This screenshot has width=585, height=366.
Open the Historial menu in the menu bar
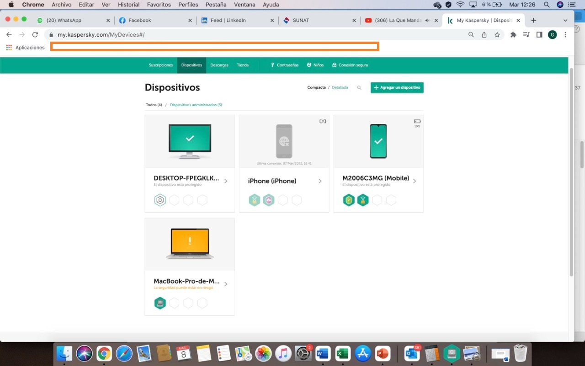click(129, 5)
